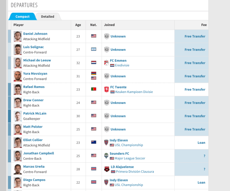Image resolution: width=230 pixels, height=191 pixels.
Task: Click Indy Eleven crest in Diego Campos row
Action: pyautogui.click(x=106, y=183)
